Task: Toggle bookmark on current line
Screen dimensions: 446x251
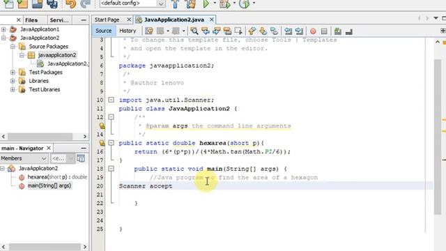Action: (274, 31)
